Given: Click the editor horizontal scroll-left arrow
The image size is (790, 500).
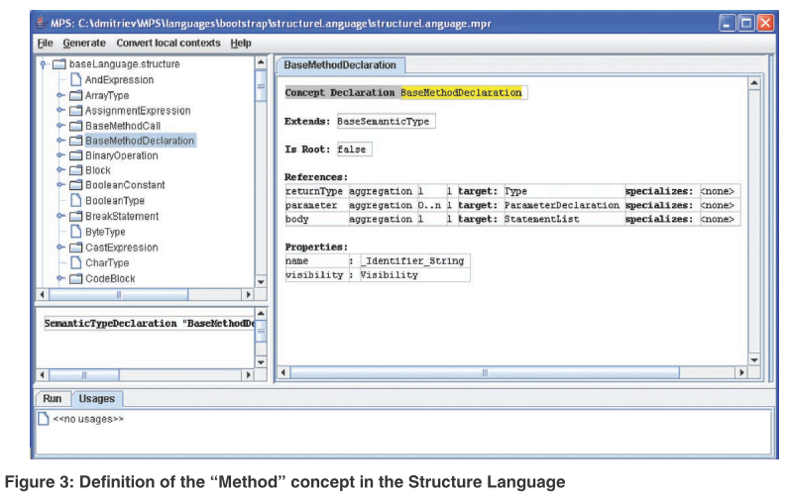Looking at the screenshot, I should pyautogui.click(x=283, y=372).
